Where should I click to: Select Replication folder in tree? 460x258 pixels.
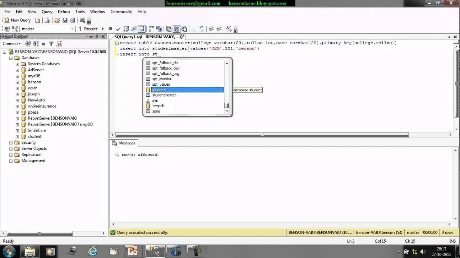tap(31, 154)
